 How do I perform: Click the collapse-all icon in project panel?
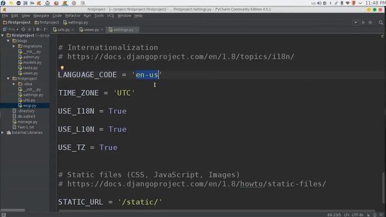(30, 30)
